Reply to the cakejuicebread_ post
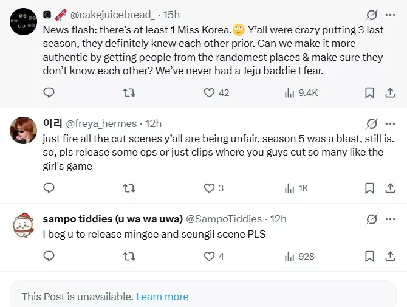 pyautogui.click(x=50, y=92)
